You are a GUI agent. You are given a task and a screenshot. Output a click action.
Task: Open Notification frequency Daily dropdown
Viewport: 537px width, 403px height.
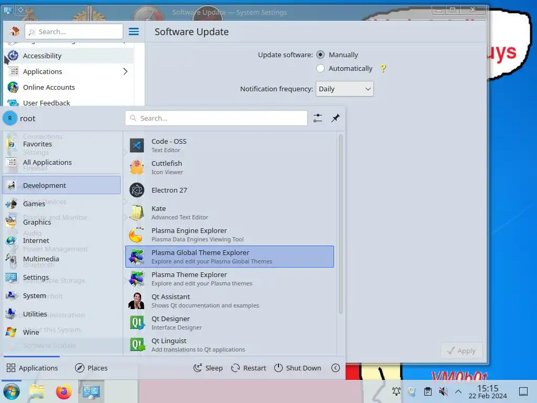pos(345,89)
